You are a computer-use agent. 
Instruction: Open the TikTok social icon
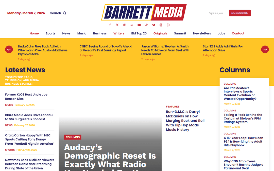[x=146, y=25]
